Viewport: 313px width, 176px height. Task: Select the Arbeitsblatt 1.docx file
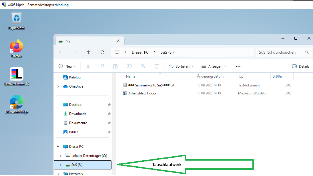tap(142, 93)
